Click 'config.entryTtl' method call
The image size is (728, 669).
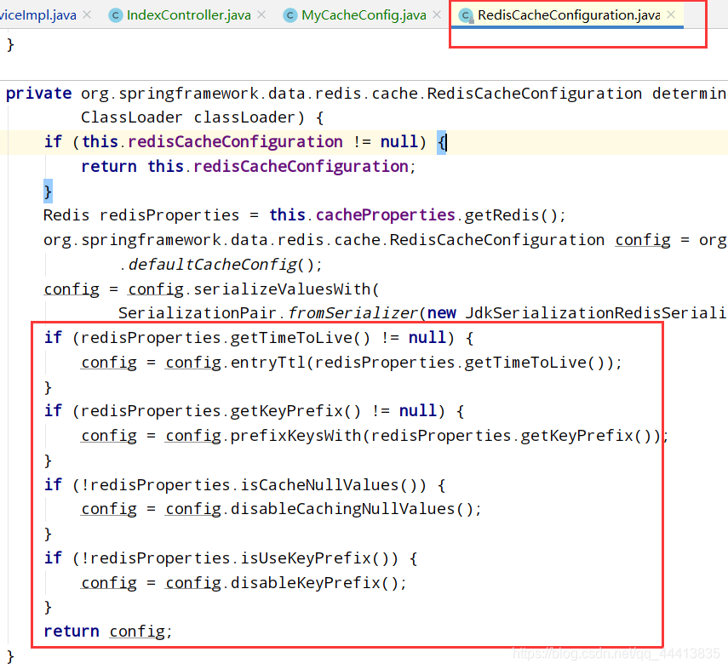point(234,362)
